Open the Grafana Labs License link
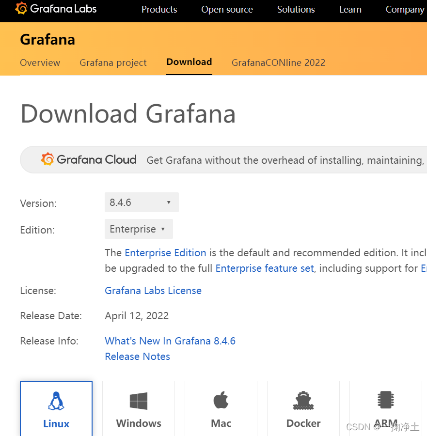Viewport: 427px width, 436px height. tap(153, 291)
